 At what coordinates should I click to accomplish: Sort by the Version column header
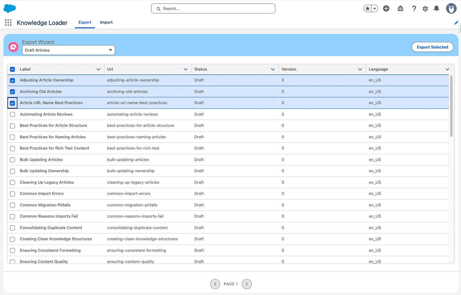(x=289, y=69)
